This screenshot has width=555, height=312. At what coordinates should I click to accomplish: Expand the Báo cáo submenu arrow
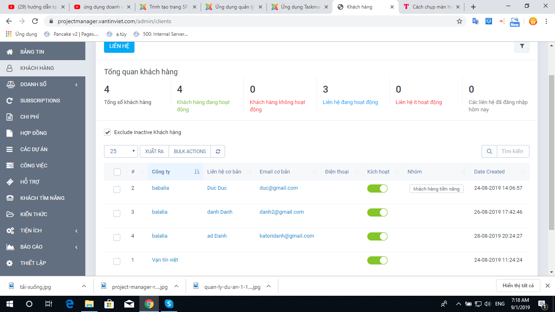(x=76, y=247)
